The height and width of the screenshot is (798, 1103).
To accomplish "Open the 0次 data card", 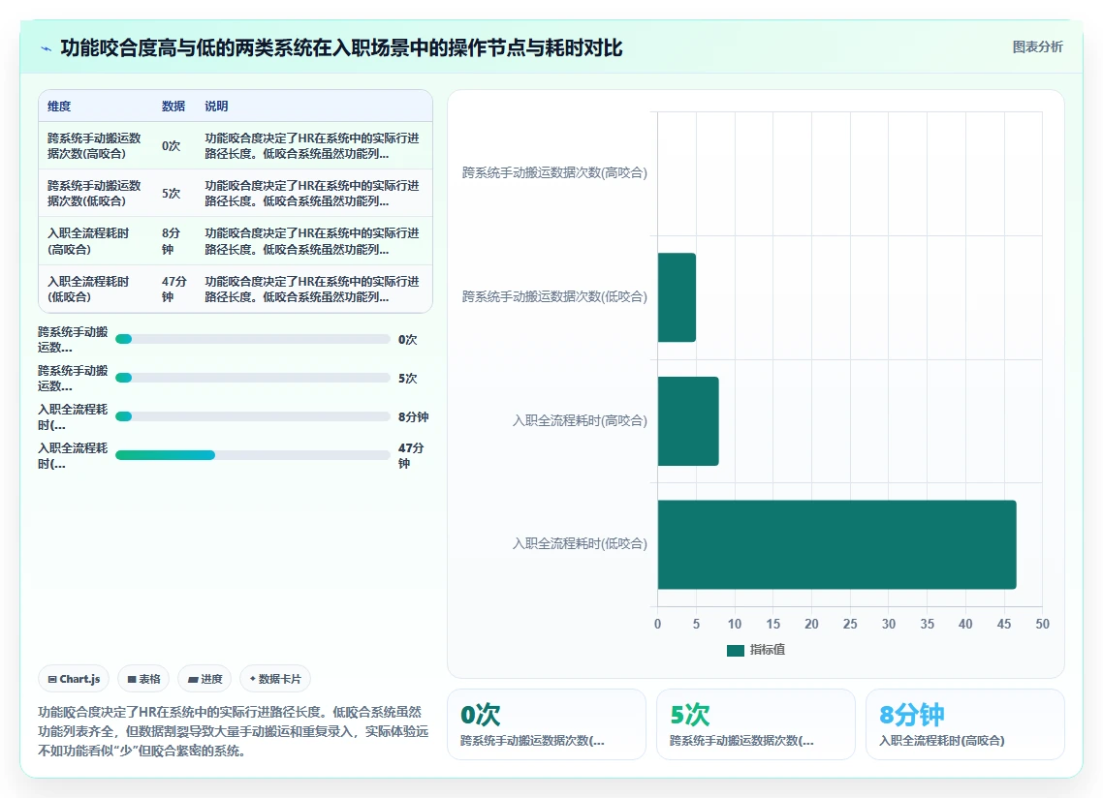I will point(547,724).
